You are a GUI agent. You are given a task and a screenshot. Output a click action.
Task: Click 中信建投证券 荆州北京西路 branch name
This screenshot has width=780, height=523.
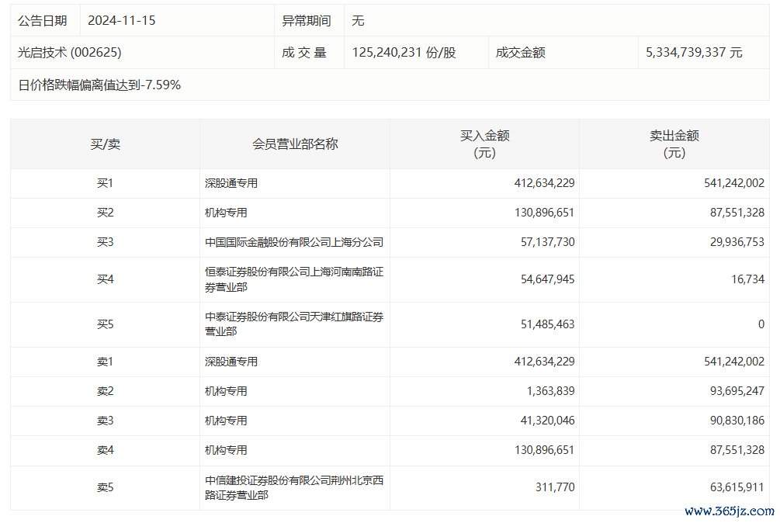294,488
